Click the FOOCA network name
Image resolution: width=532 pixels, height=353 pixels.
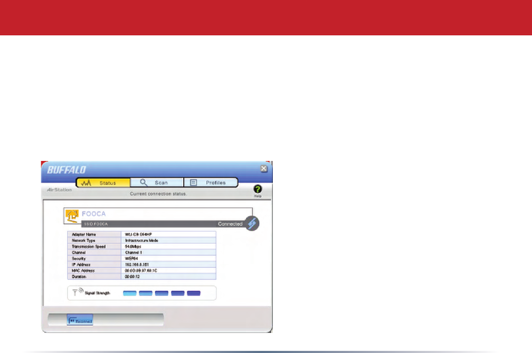pyautogui.click(x=93, y=214)
